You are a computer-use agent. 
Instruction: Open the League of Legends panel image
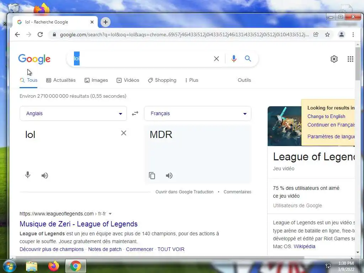click(x=284, y=126)
